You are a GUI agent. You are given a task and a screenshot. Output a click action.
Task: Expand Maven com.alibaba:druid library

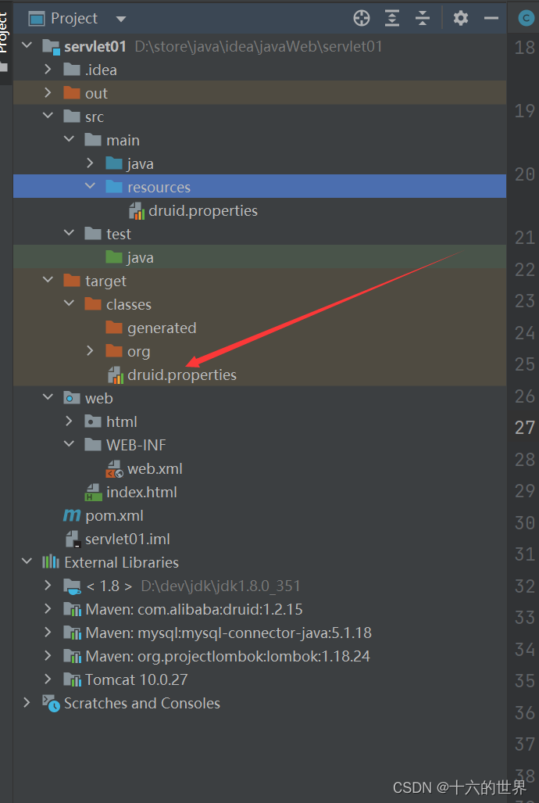pyautogui.click(x=48, y=609)
